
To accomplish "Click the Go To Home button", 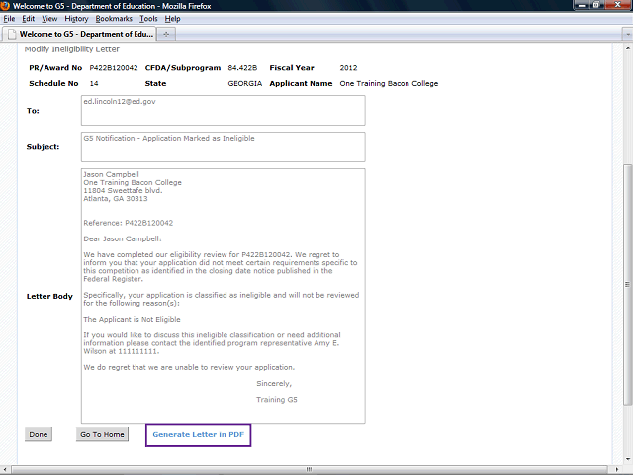I will coord(102,434).
